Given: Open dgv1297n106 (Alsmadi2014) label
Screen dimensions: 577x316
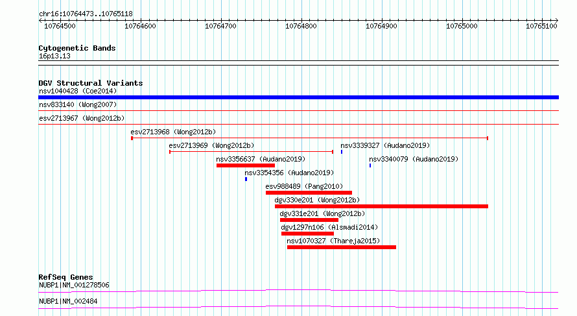Looking at the screenshot, I should [x=329, y=227].
